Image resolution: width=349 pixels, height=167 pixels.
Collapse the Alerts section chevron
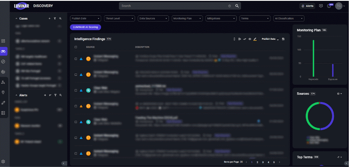16,95
